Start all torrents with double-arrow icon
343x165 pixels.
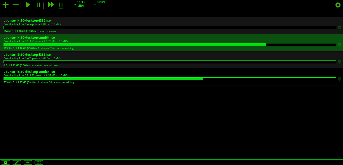click(x=51, y=5)
